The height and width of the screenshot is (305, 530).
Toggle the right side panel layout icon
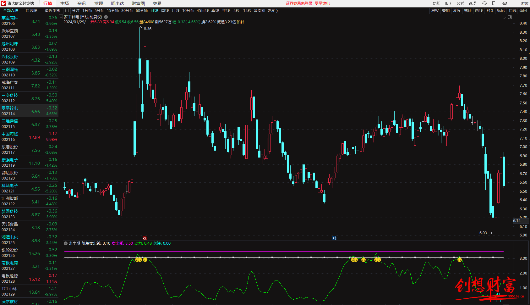pyautogui.click(x=510, y=17)
